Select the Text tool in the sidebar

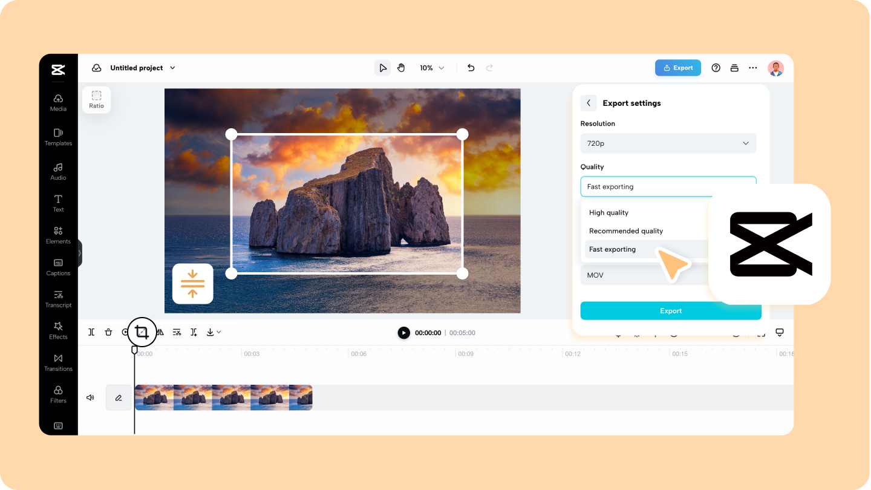57,204
